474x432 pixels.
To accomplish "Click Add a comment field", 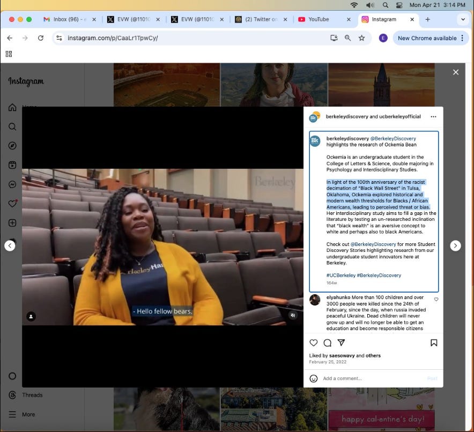I will click(x=373, y=378).
